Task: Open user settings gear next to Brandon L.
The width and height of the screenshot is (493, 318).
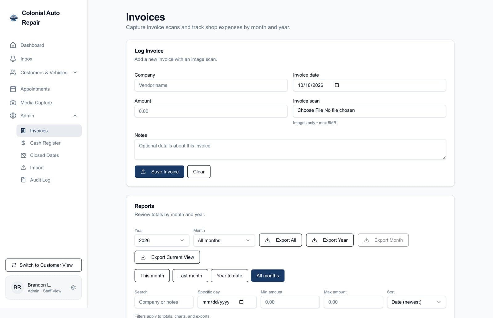Action: pyautogui.click(x=73, y=288)
